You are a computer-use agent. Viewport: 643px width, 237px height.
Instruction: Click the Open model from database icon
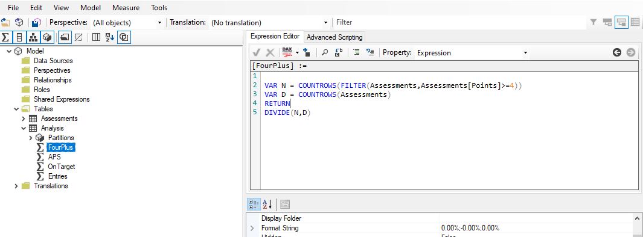(x=19, y=22)
